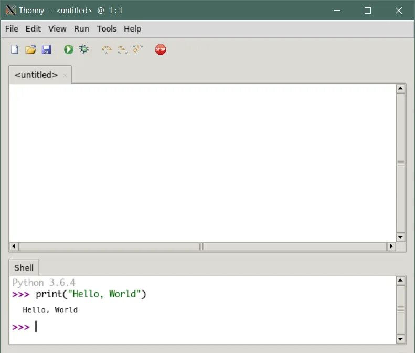
Task: Click the shell vertical scrollbar thumb
Action: (400, 309)
